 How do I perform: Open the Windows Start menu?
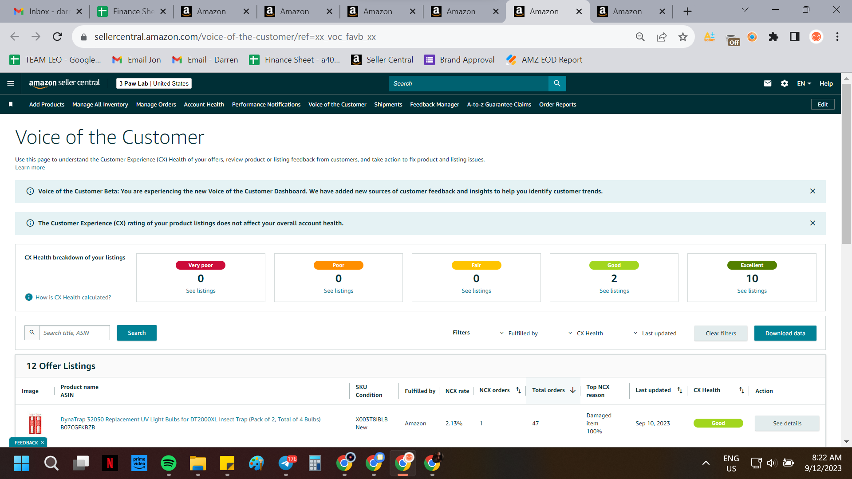coord(21,463)
